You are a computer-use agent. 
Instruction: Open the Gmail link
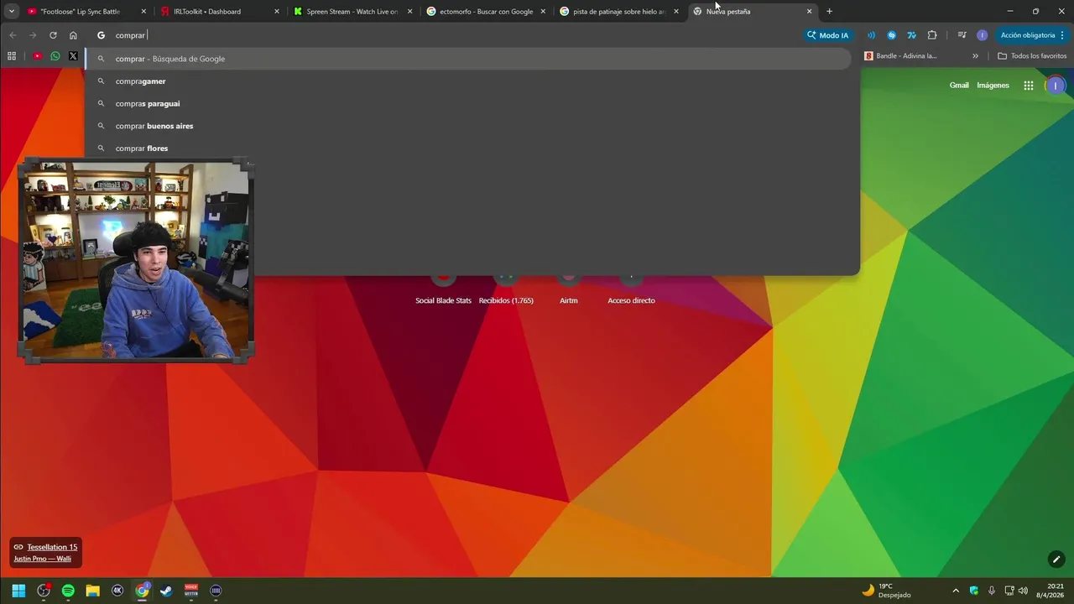pyautogui.click(x=959, y=86)
